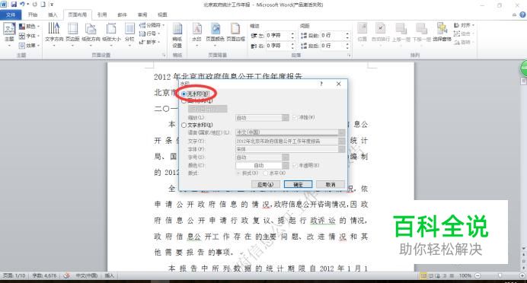Click the Undo arrow icon
The height and width of the screenshot is (283, 527).
click(x=22, y=5)
